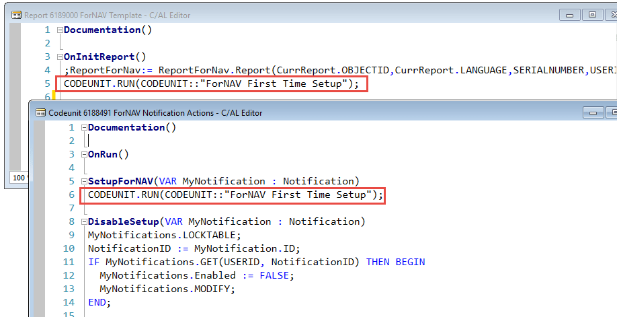Collapse the DisableSetup function
This screenshot has width=617, height=317.
[x=84, y=222]
